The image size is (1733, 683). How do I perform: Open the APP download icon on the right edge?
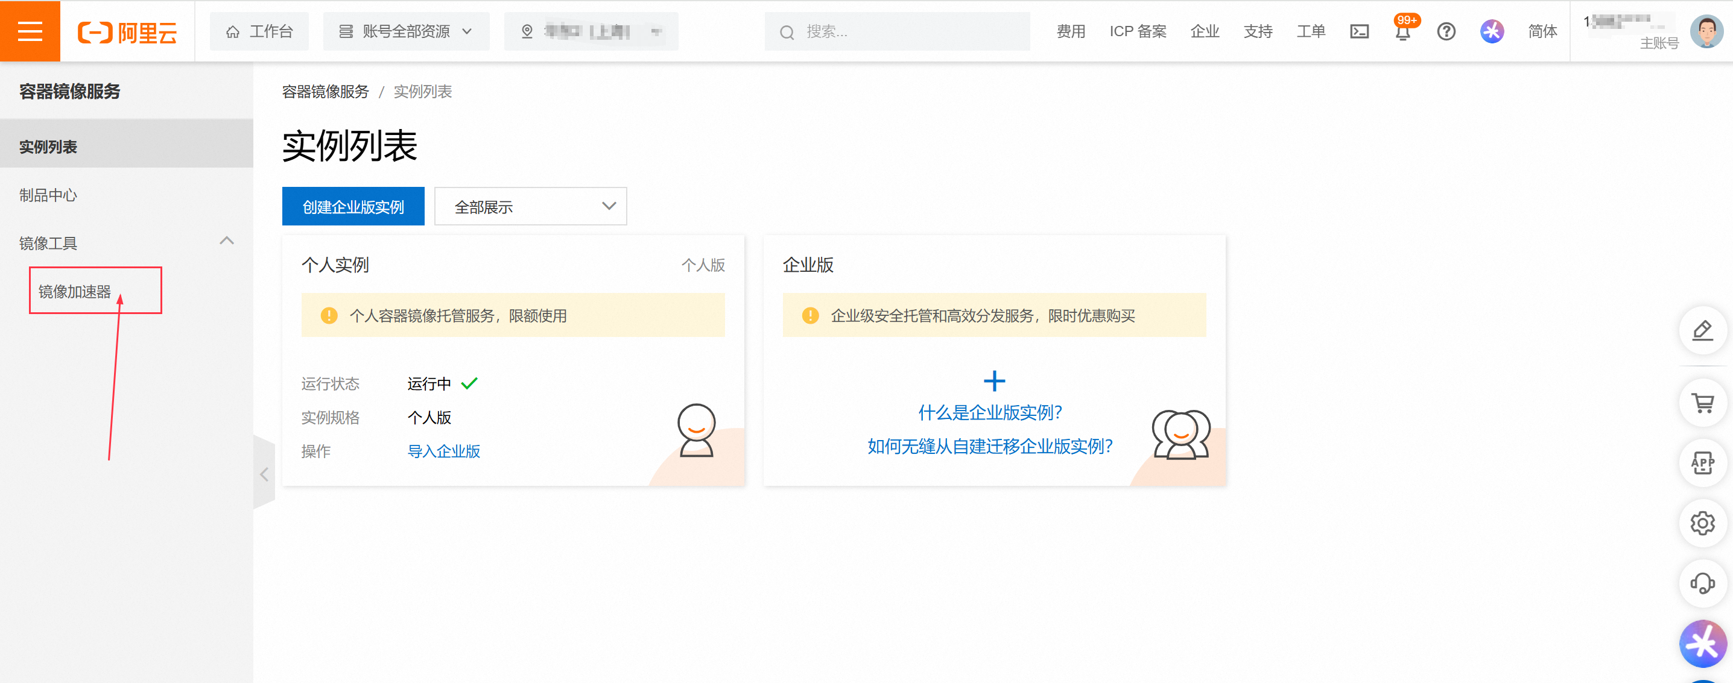tap(1703, 463)
